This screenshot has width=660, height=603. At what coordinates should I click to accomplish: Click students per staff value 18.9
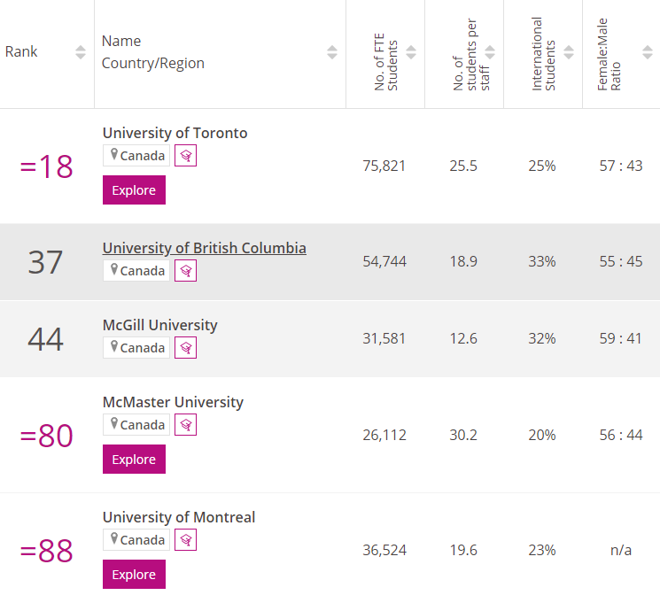coord(463,262)
